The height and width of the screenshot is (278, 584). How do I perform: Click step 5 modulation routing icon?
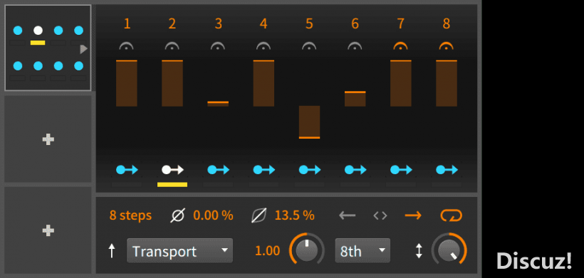point(310,170)
